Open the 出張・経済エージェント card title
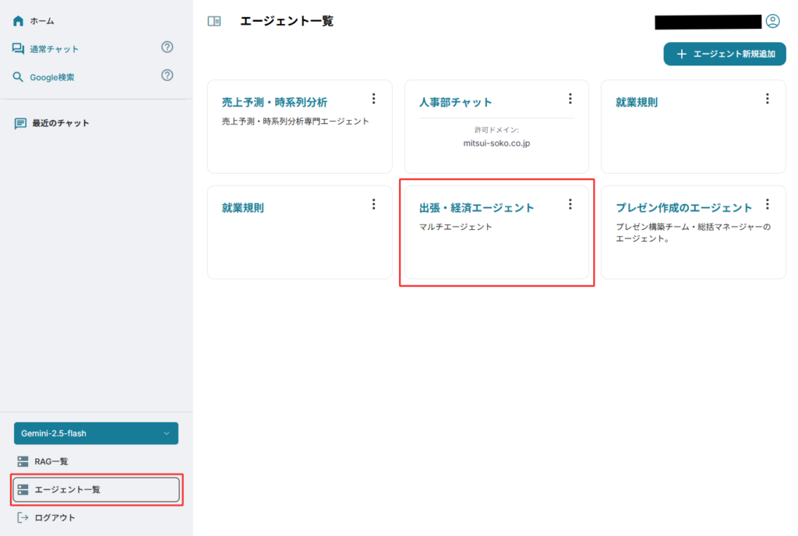 [476, 208]
